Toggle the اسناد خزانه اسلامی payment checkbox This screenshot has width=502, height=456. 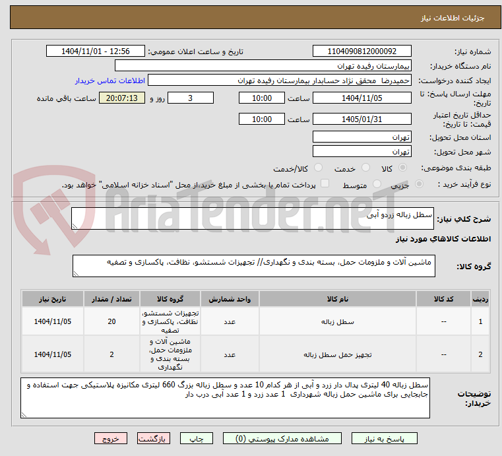[325, 183]
